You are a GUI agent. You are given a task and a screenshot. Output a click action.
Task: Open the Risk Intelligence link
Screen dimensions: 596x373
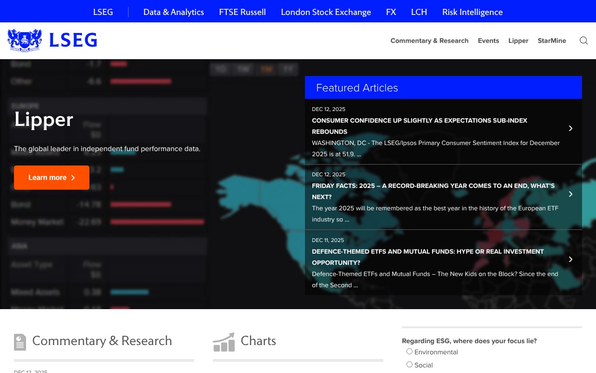pos(472,12)
